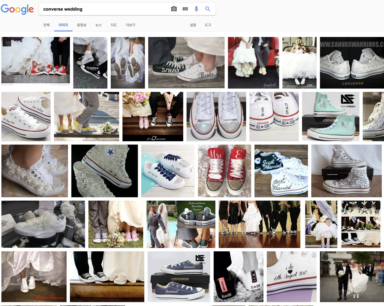
Task: Switch to the 동영상 tab
Action: (82, 25)
